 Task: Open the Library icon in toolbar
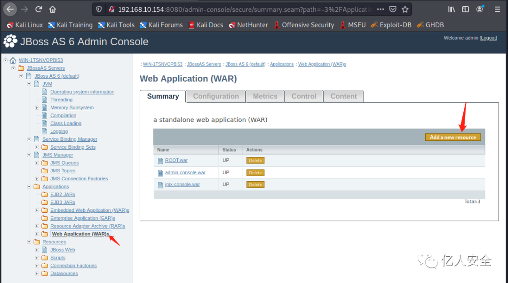[451, 9]
